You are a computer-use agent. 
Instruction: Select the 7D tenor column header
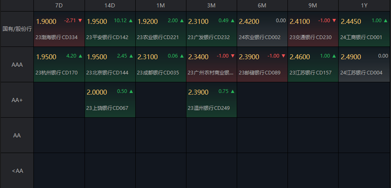(59, 5)
